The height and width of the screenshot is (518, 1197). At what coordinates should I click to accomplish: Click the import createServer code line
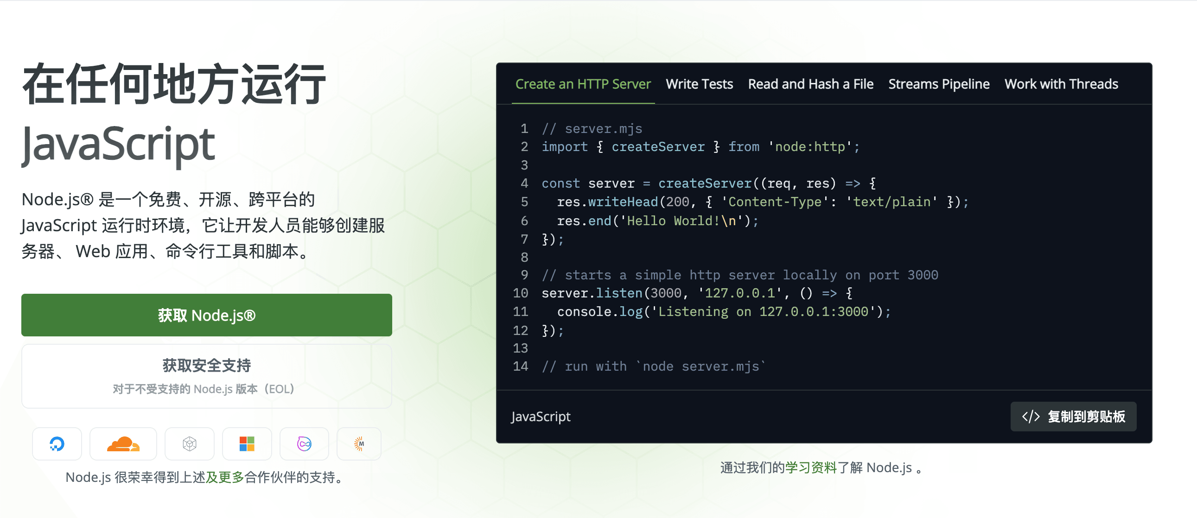click(x=701, y=147)
